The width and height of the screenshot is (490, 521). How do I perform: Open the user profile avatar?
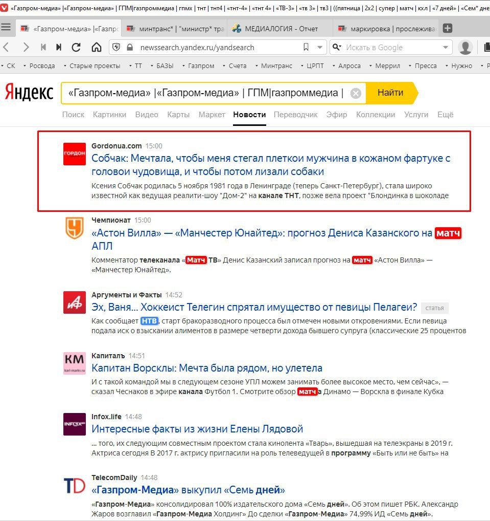point(465,48)
